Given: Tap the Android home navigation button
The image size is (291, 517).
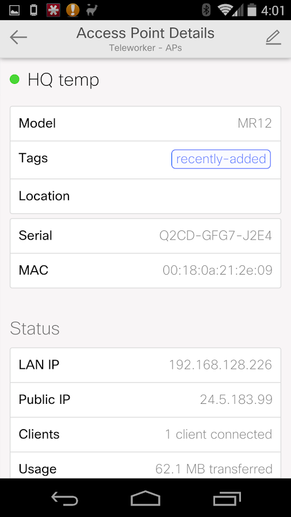Looking at the screenshot, I should [145, 498].
